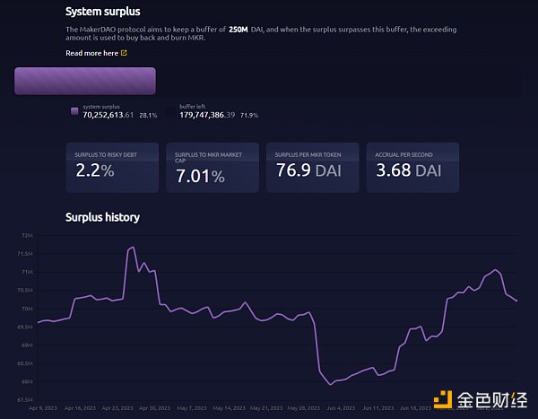Click the May 7, 2023 x-axis date
Viewport: 538px width, 419px height.
192,408
